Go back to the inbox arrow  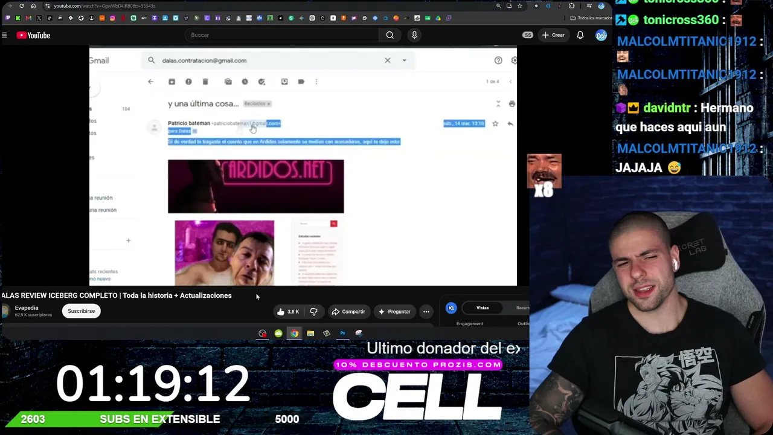150,82
